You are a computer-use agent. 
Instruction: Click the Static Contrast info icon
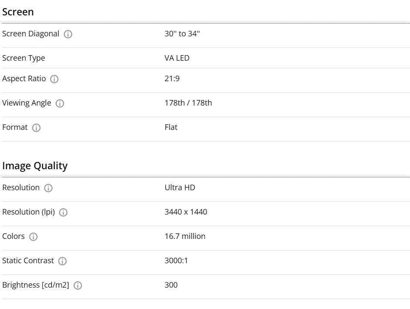[62, 261]
